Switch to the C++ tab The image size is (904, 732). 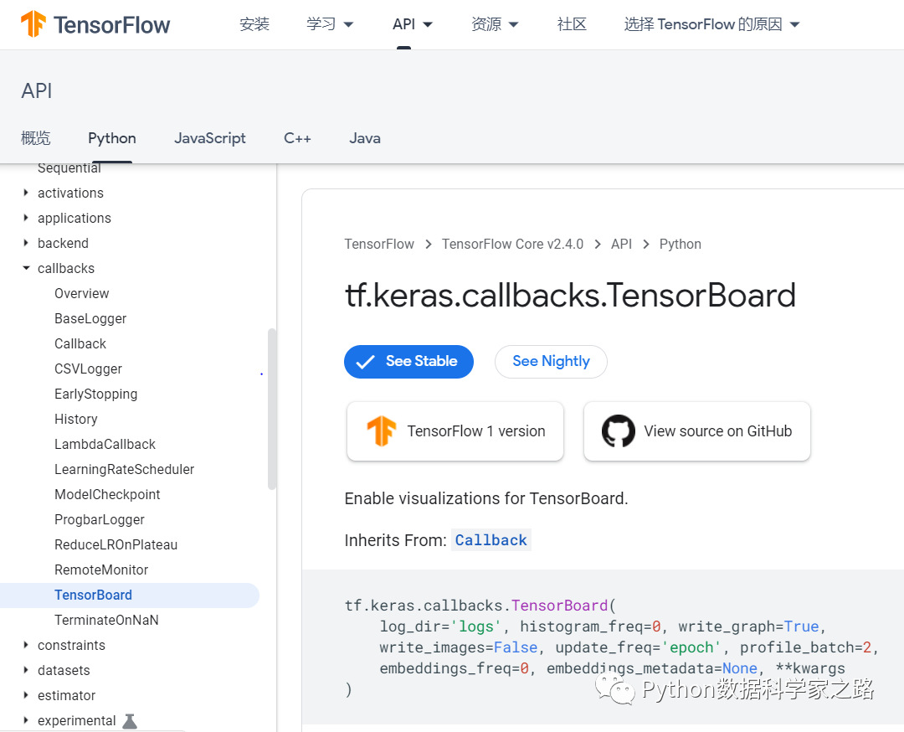[297, 138]
